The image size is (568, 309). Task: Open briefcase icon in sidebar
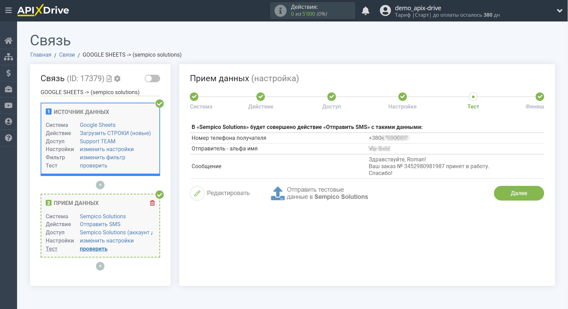click(9, 89)
